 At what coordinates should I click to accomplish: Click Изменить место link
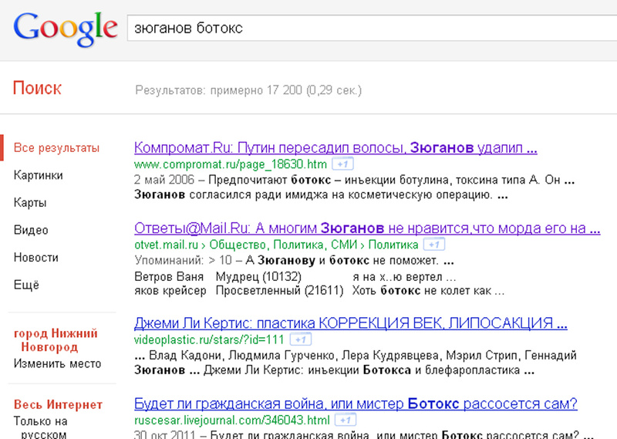57,363
